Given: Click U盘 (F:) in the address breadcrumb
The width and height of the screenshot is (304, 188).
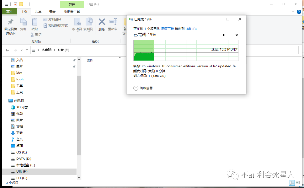Looking at the screenshot, I should pos(64,50).
